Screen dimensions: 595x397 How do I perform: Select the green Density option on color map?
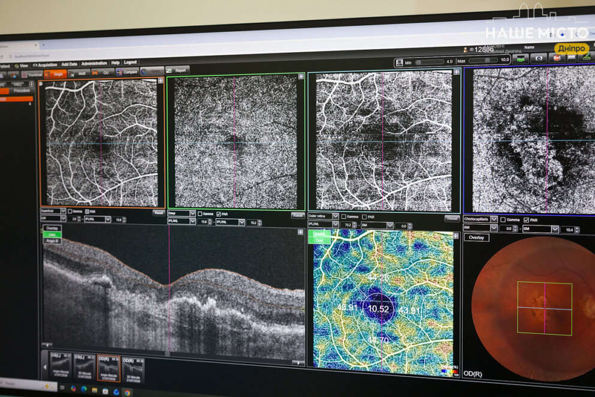click(x=319, y=234)
